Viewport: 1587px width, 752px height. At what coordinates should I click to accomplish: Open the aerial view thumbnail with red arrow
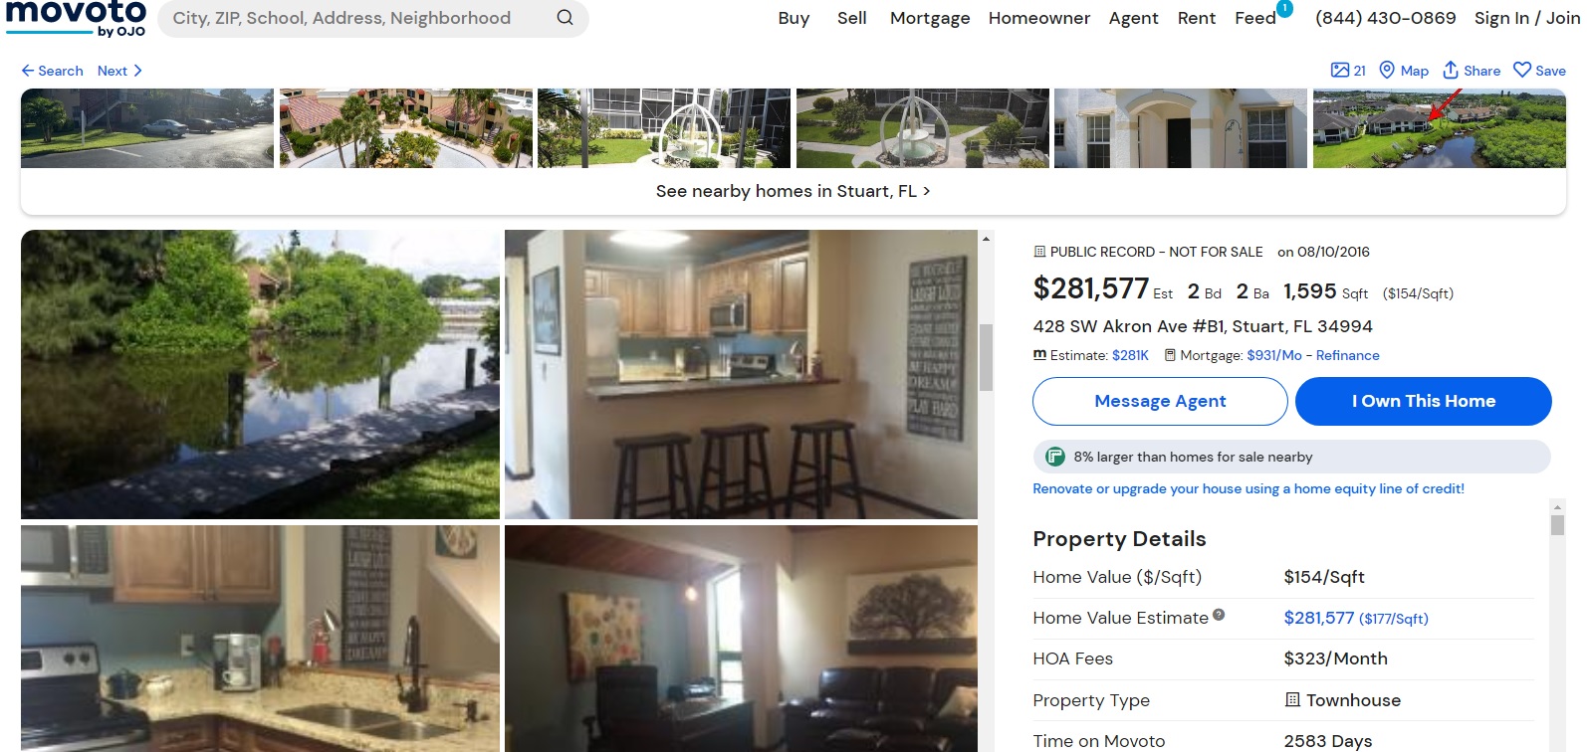[1439, 128]
